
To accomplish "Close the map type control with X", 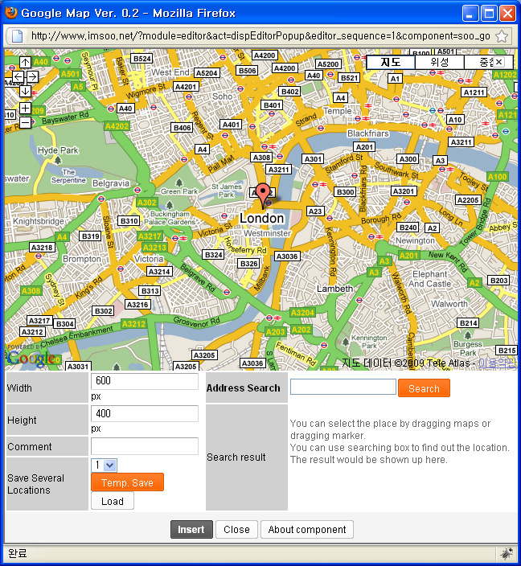I will [x=498, y=62].
